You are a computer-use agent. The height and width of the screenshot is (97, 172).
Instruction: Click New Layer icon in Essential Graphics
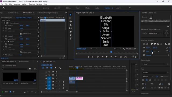pyautogui.click(x=168, y=26)
